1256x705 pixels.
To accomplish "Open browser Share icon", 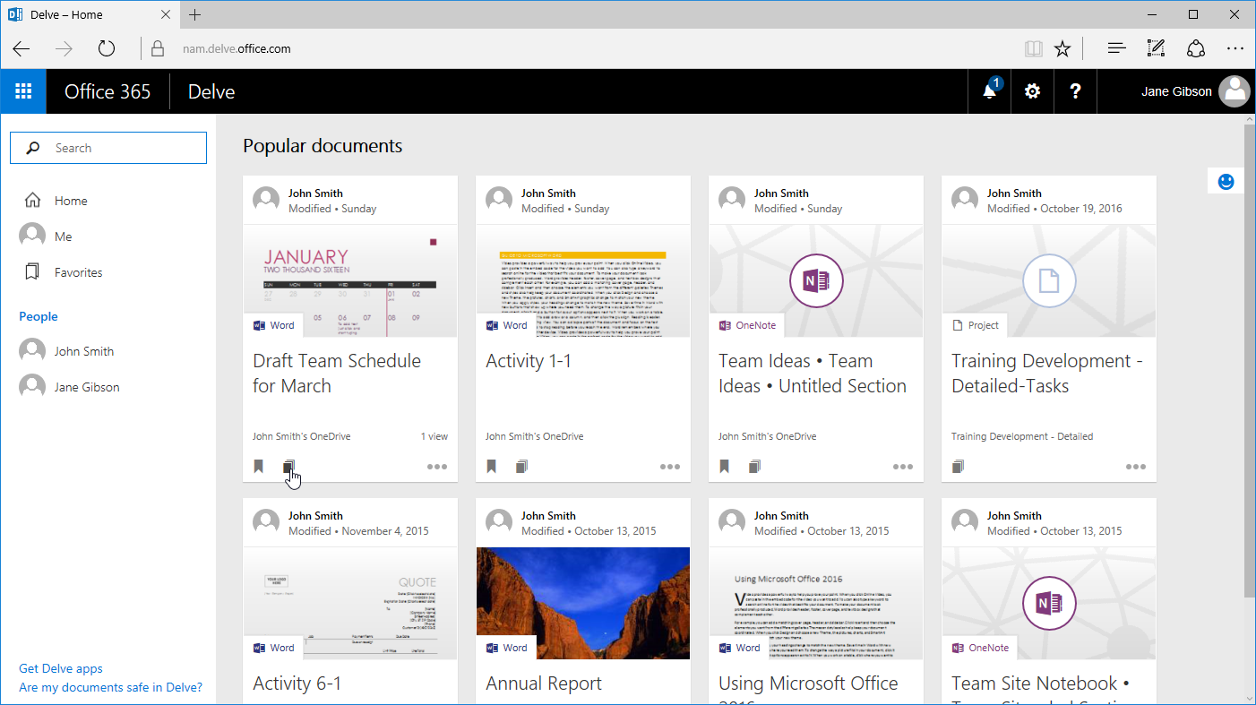I will coord(1196,49).
